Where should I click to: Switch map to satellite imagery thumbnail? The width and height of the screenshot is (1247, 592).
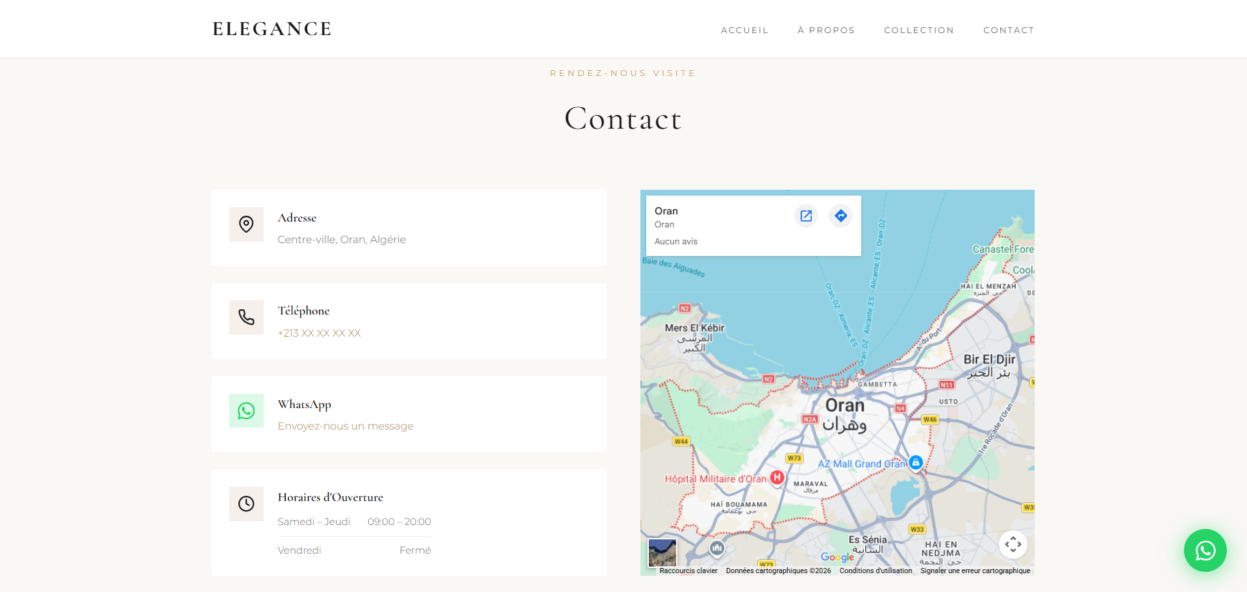662,552
